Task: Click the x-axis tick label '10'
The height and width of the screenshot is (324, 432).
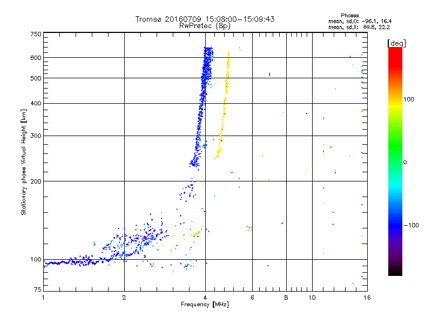Action: (x=312, y=298)
